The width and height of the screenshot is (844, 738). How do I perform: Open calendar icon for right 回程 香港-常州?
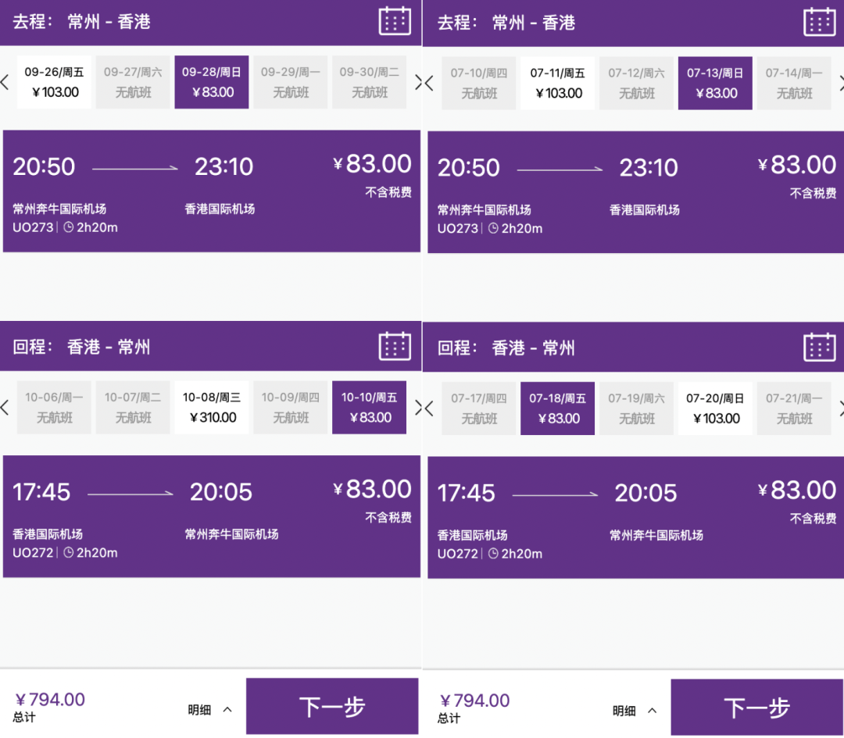click(819, 347)
